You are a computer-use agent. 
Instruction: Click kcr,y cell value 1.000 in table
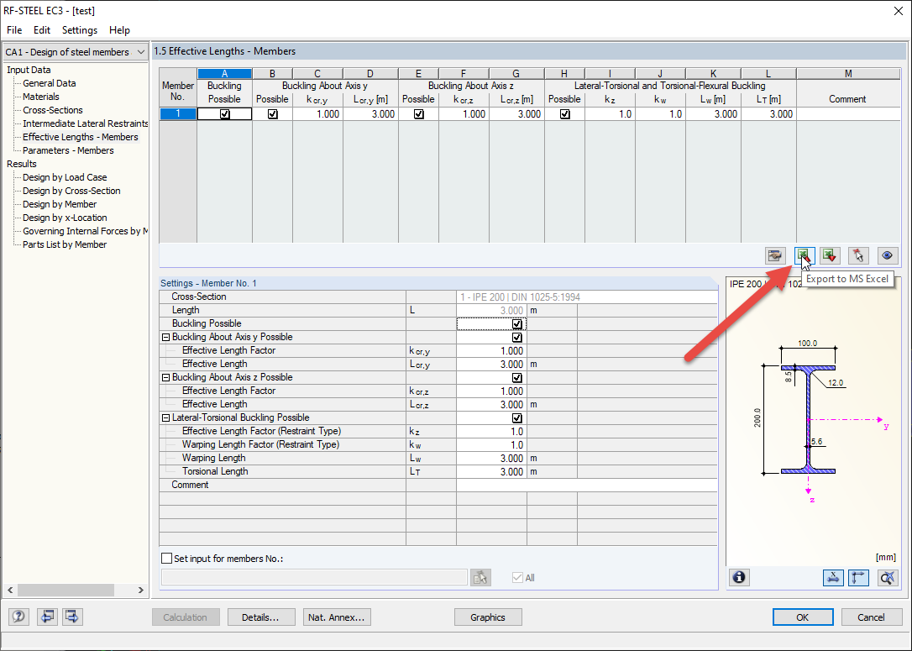pyautogui.click(x=317, y=114)
